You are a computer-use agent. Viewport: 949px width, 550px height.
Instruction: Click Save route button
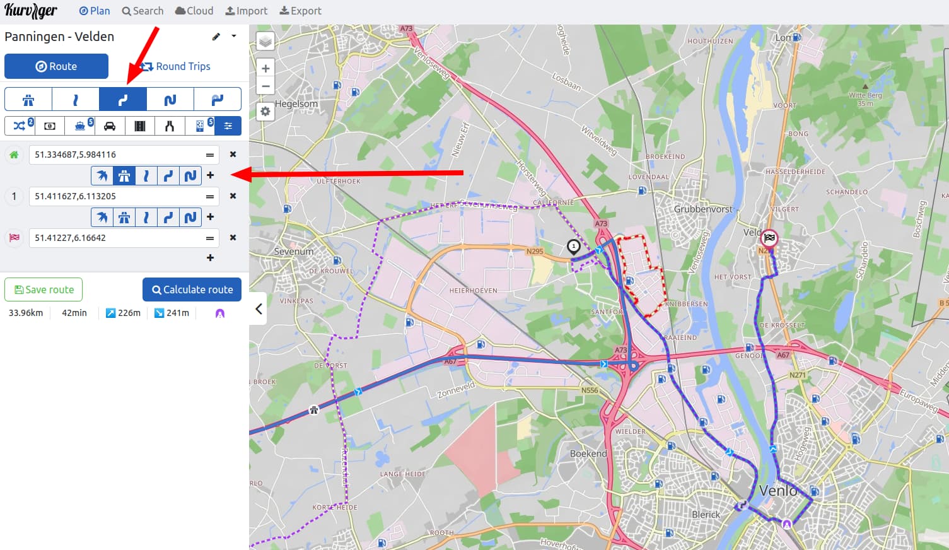44,290
